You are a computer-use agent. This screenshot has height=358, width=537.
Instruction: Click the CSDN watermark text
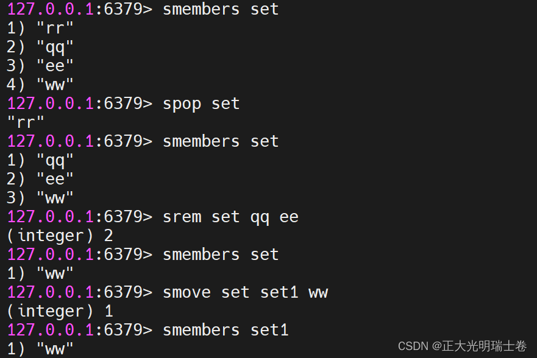click(462, 346)
